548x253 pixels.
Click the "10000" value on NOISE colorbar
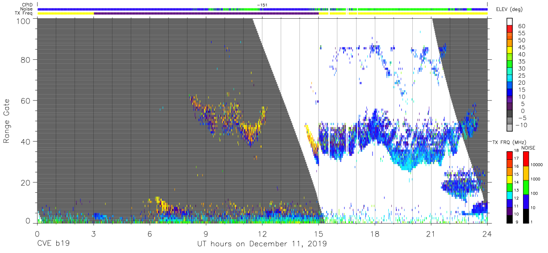click(537, 165)
